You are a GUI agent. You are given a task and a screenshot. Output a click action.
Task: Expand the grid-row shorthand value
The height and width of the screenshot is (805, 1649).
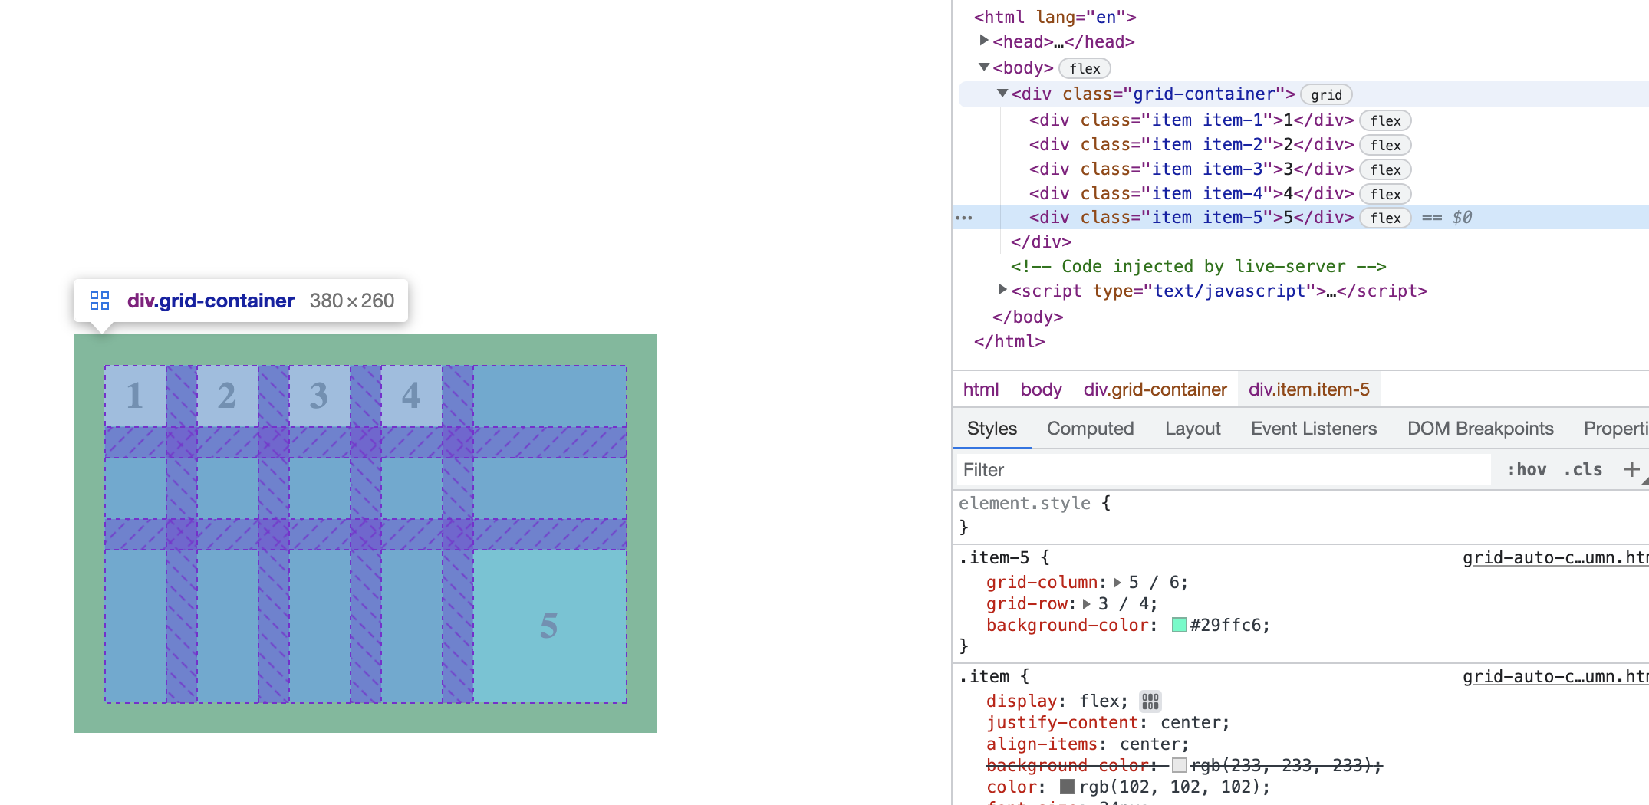1087,604
